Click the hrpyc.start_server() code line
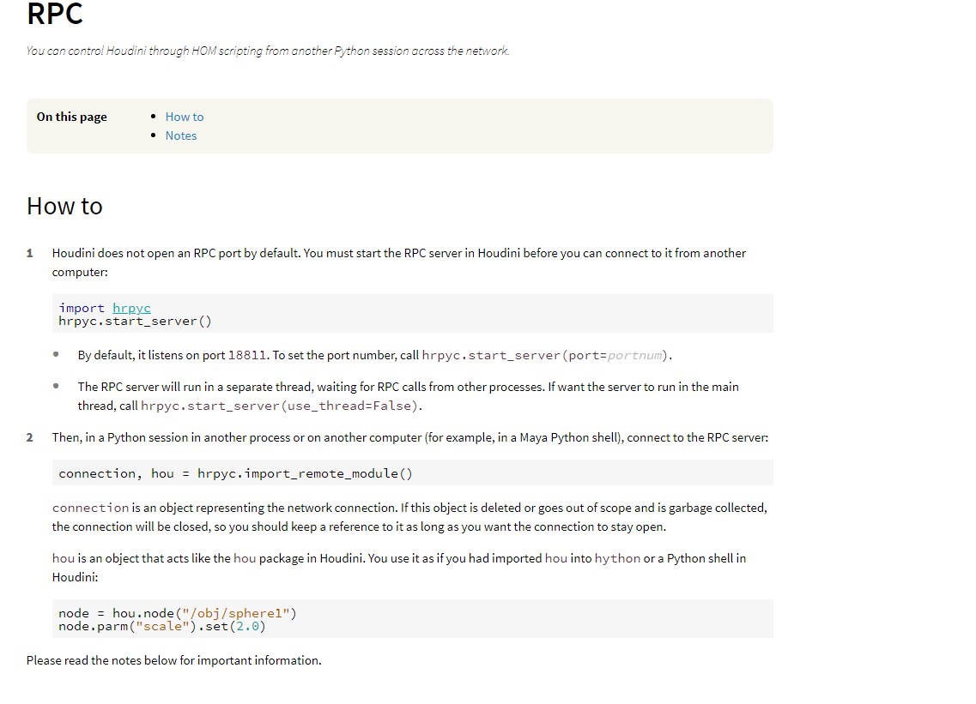 coord(135,322)
